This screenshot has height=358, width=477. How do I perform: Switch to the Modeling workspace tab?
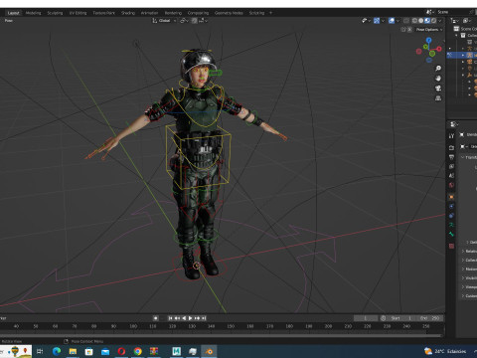[x=33, y=13]
